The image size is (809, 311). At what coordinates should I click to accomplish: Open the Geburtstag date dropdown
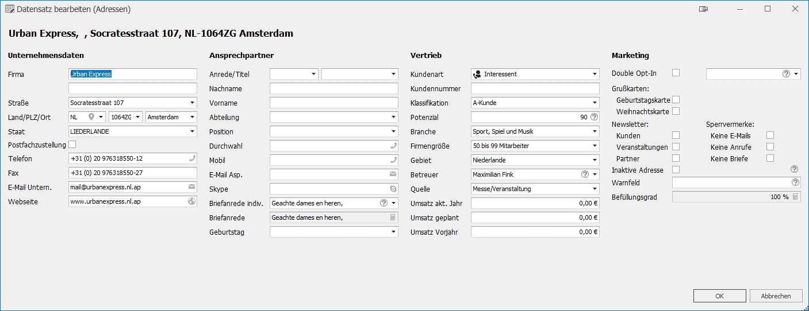[393, 232]
